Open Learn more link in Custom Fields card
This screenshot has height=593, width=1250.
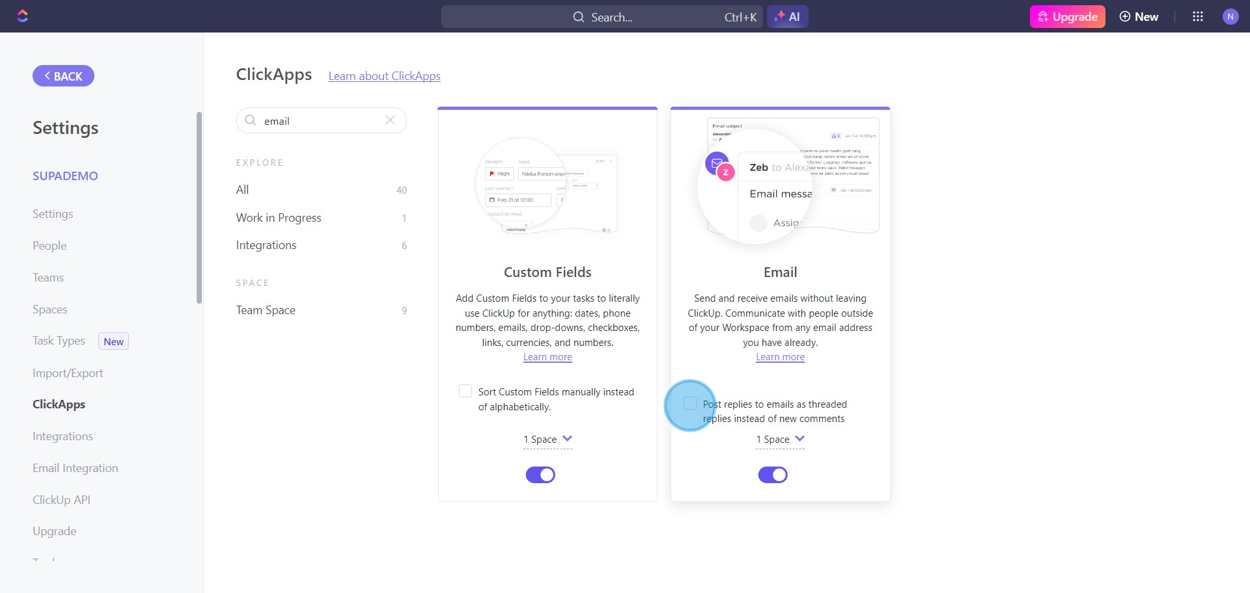548,357
